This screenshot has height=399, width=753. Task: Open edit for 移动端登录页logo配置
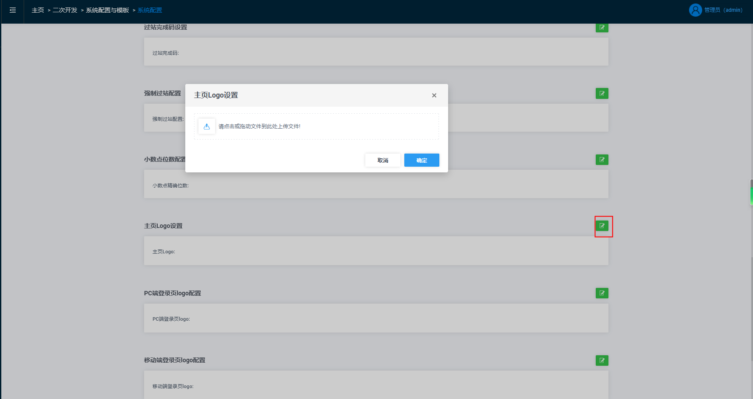pyautogui.click(x=602, y=360)
